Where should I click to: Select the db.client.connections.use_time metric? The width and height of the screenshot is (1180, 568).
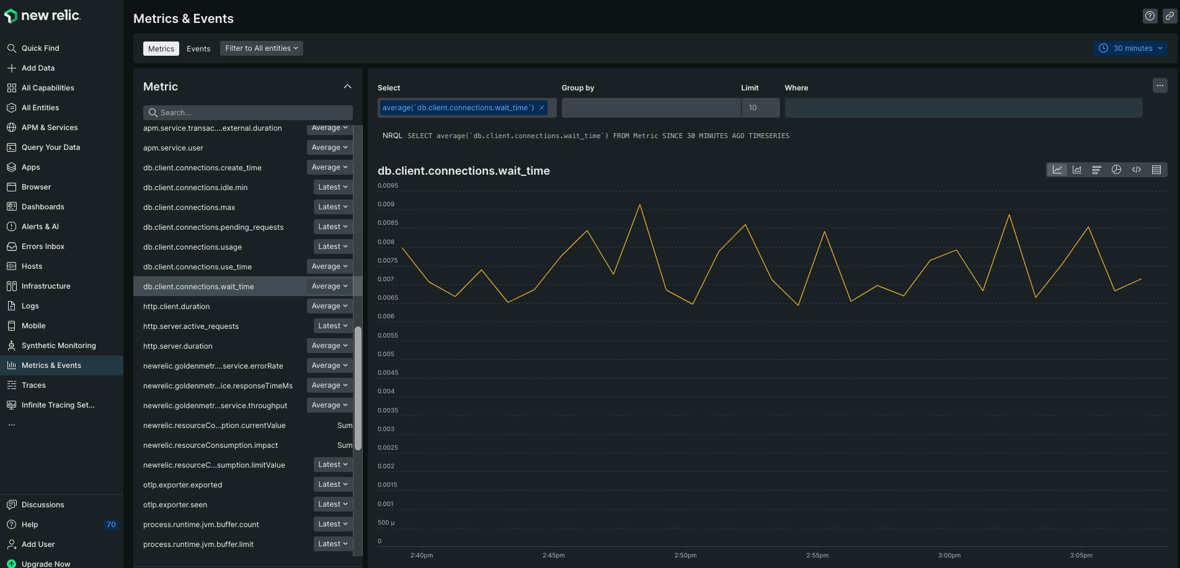197,267
